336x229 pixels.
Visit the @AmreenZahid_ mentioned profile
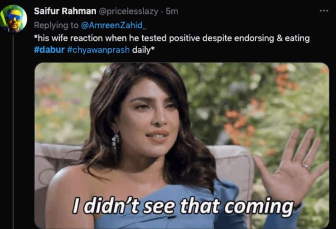(114, 25)
